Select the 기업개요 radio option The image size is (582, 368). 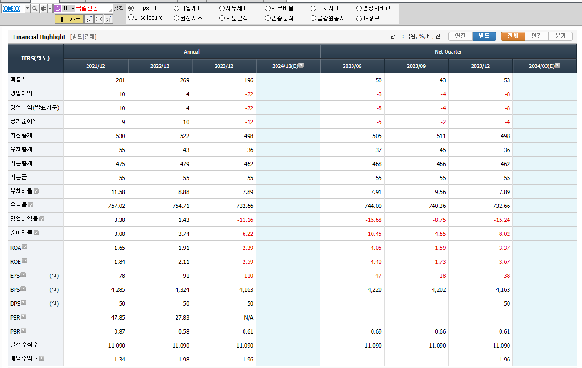pos(176,8)
